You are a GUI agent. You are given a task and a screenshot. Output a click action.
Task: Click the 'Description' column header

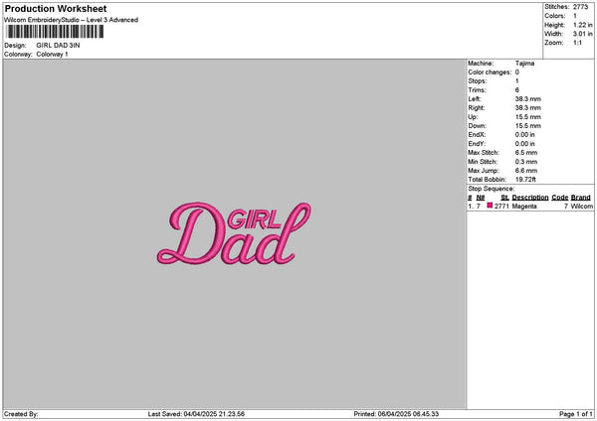(530, 198)
